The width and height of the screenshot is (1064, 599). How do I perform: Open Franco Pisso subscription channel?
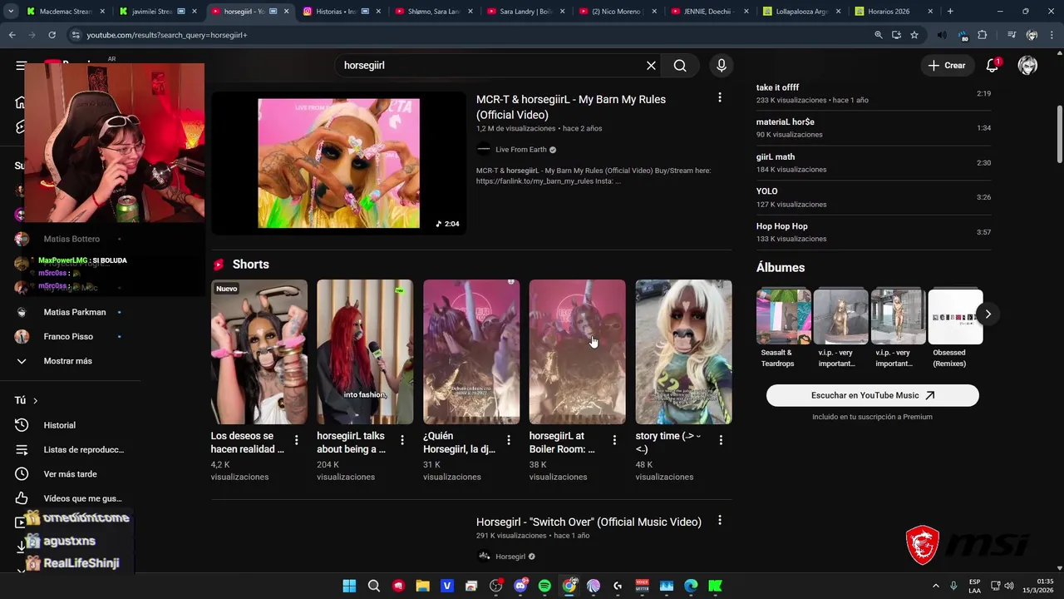pyautogui.click(x=67, y=336)
